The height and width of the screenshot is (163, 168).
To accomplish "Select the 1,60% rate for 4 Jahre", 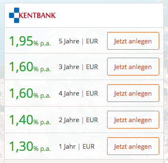I will [x=30, y=94].
